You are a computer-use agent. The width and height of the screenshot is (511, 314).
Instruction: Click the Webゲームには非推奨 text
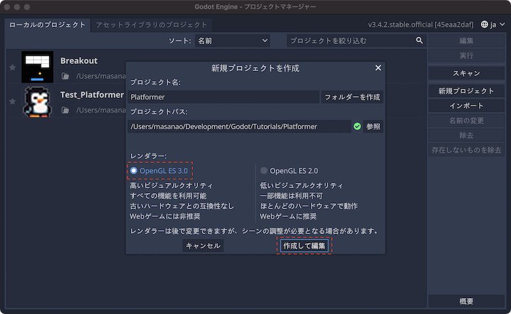click(x=165, y=216)
